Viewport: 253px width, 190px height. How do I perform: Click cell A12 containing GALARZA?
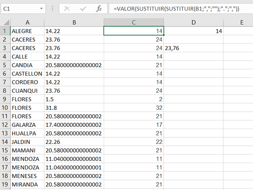pos(27,125)
